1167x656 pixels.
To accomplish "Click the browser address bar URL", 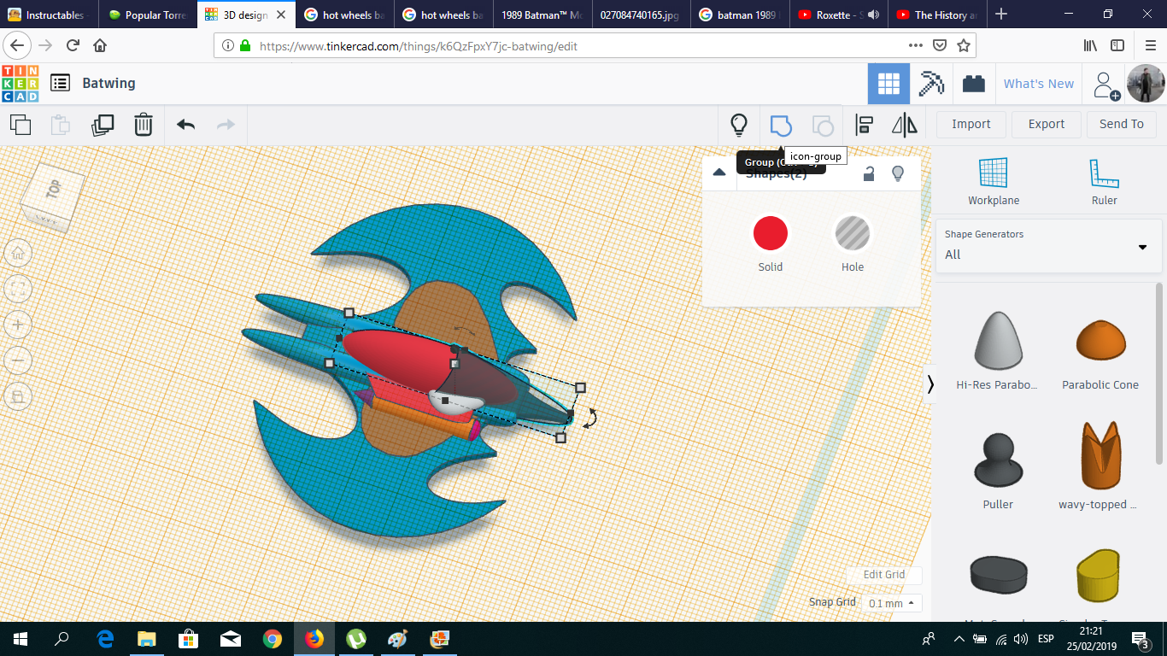I will click(x=419, y=46).
